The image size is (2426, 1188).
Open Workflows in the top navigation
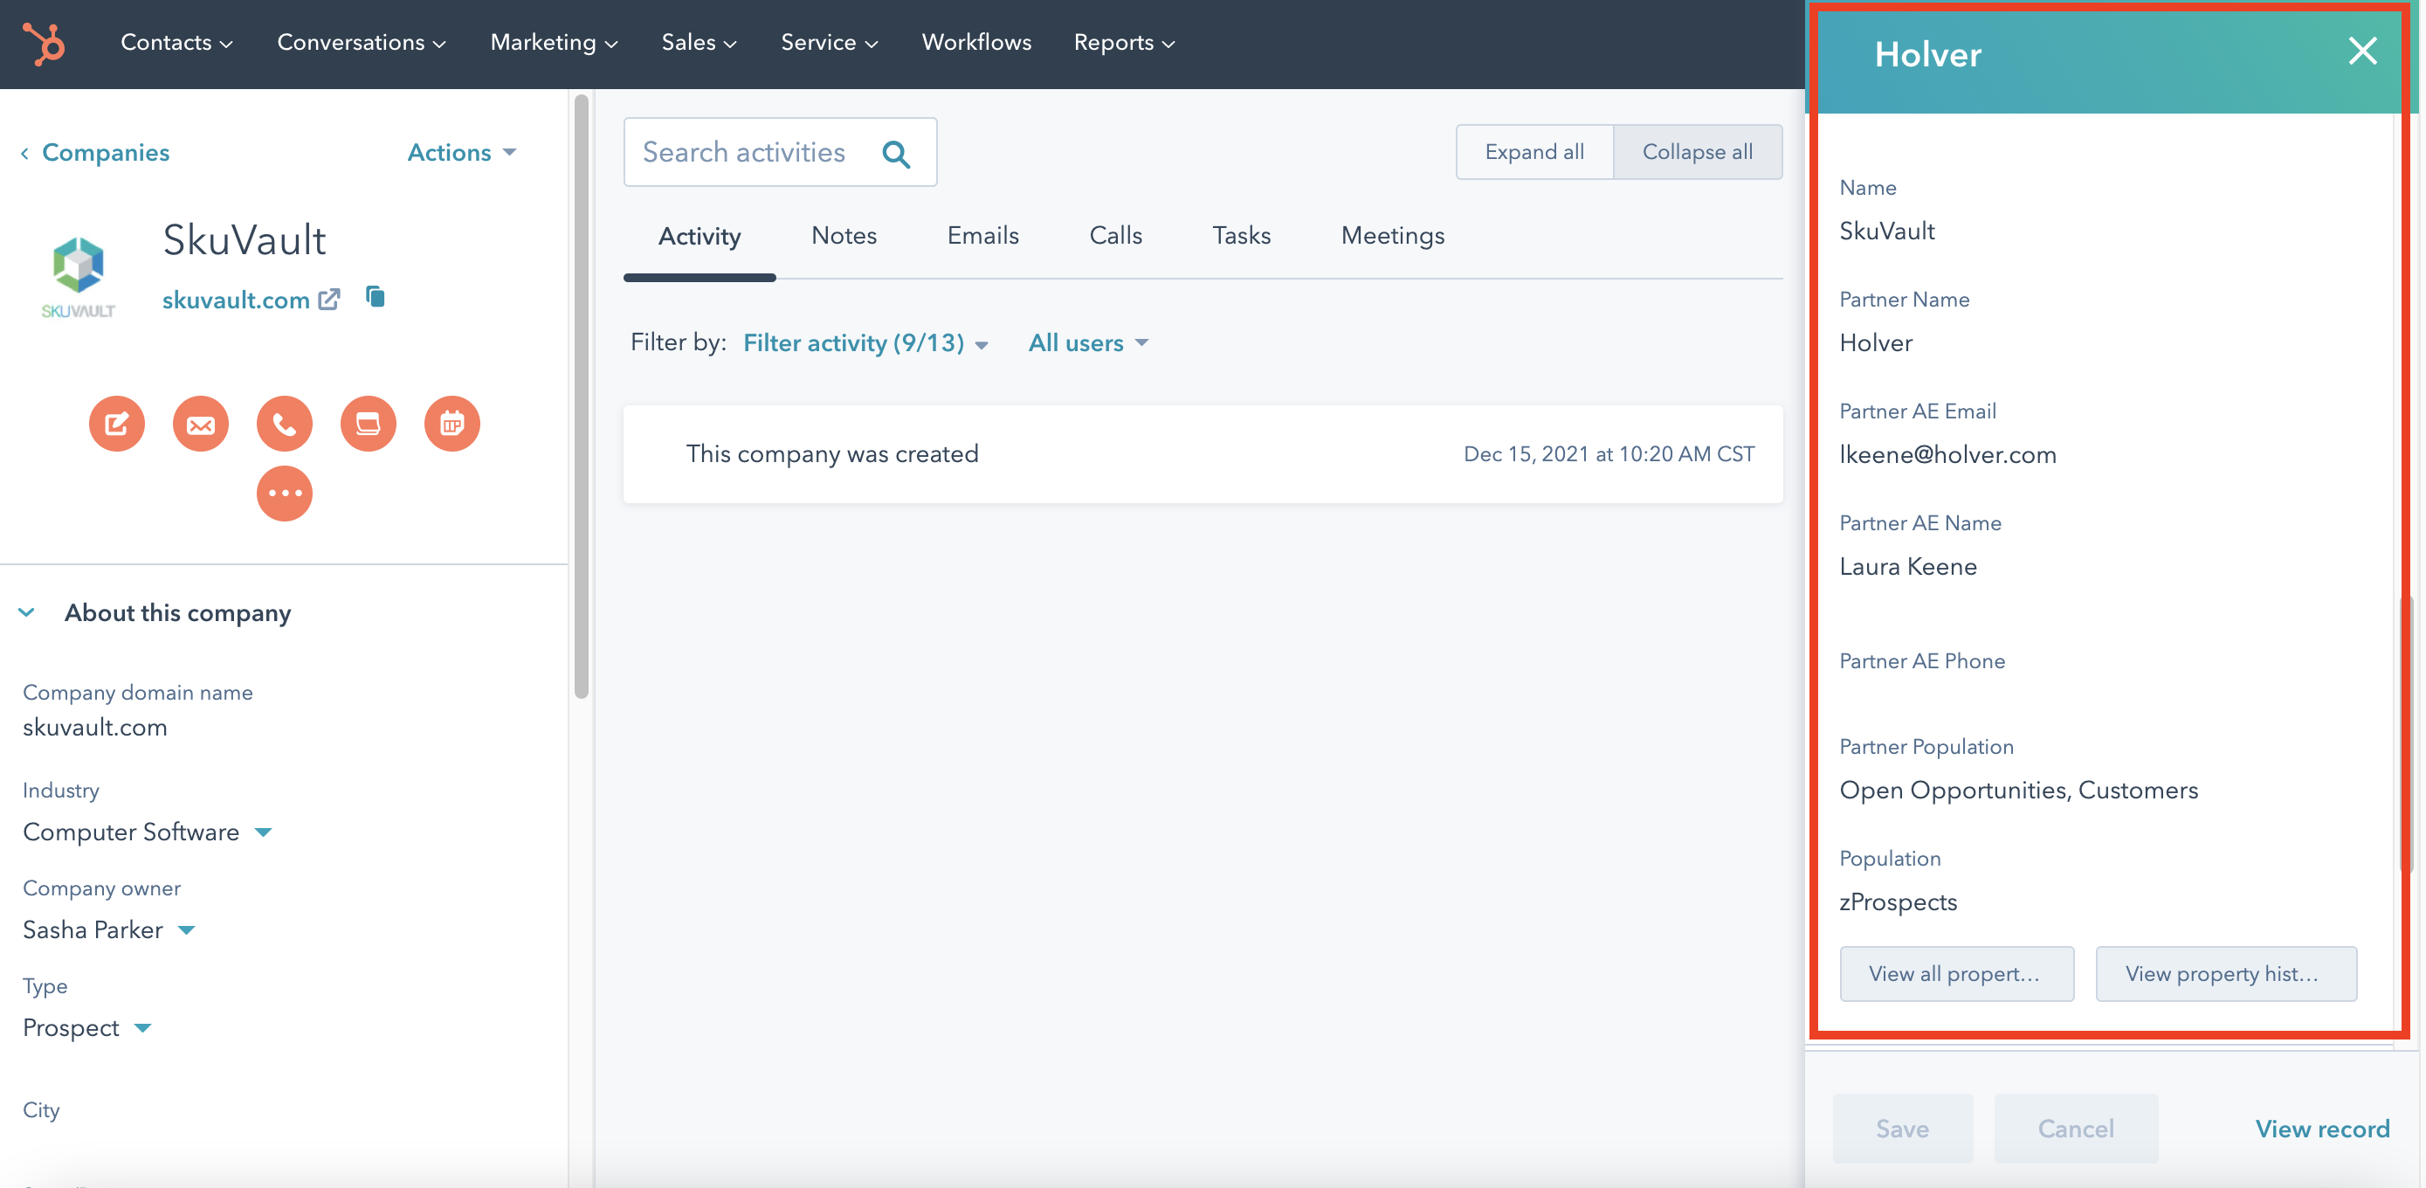(x=976, y=43)
